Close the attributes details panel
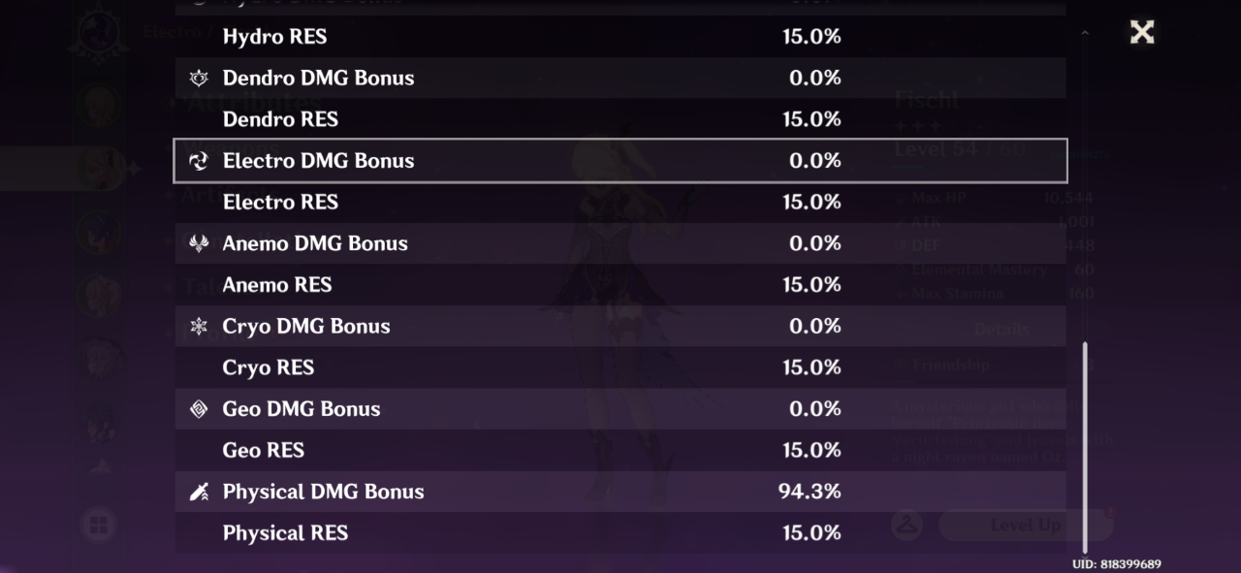Image resolution: width=1241 pixels, height=573 pixels. [1142, 32]
